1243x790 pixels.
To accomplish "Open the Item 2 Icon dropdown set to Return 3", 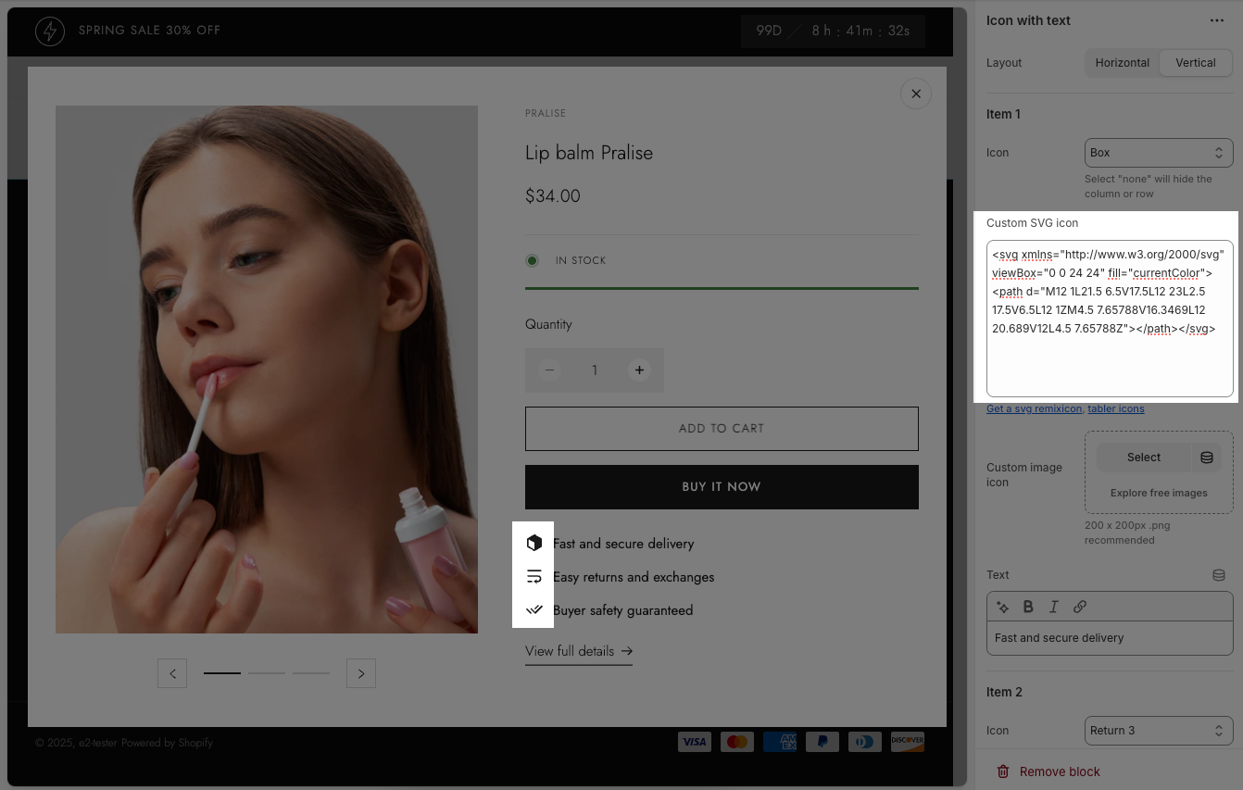I will (1158, 731).
